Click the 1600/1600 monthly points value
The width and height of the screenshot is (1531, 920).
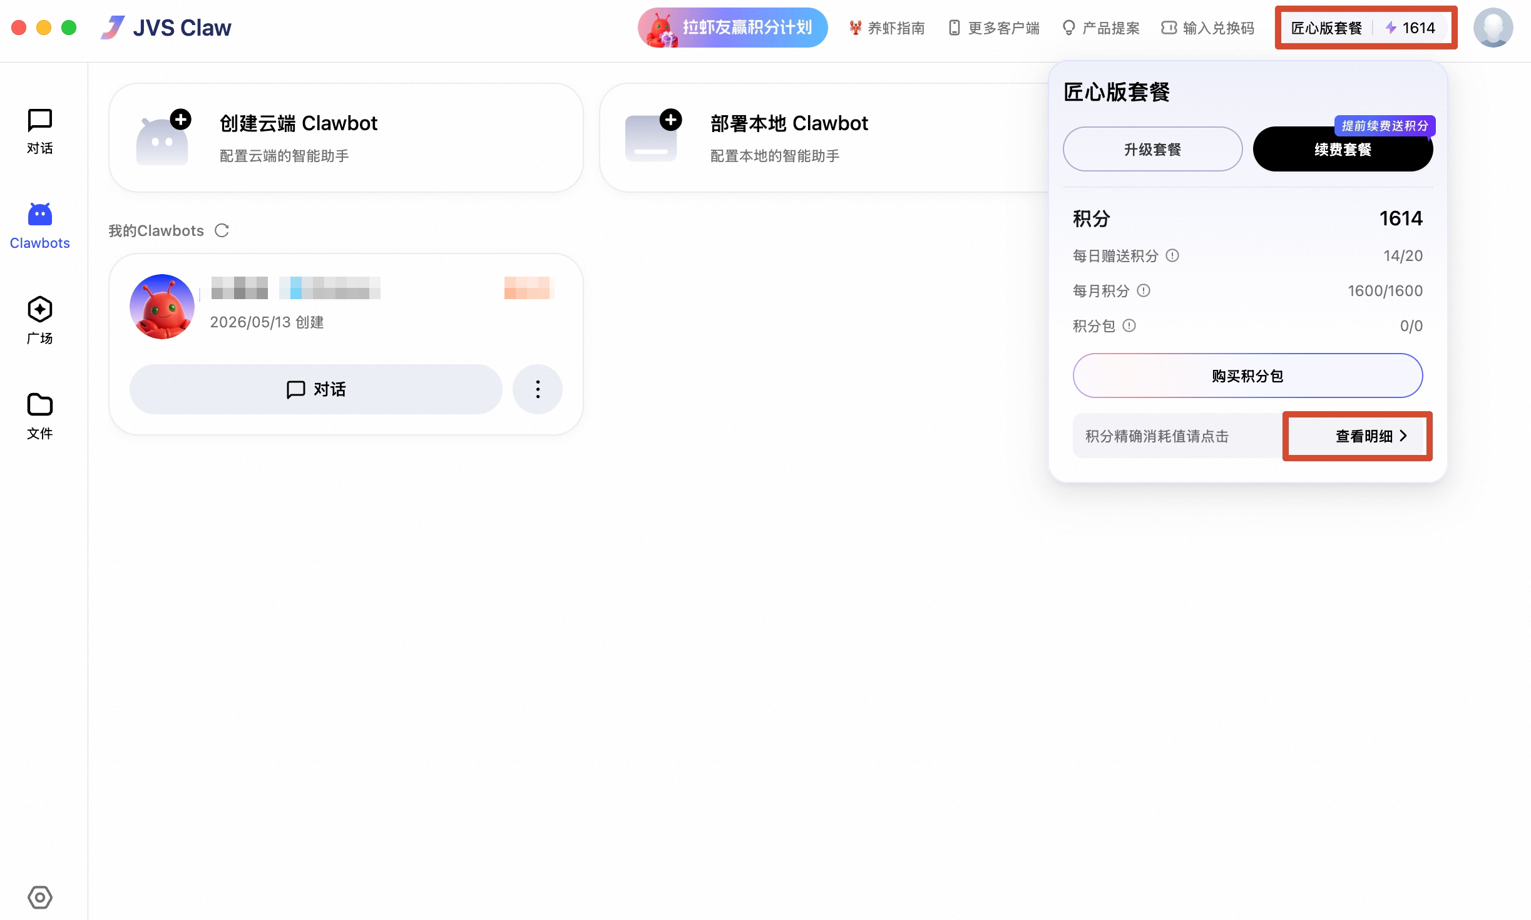click(x=1385, y=290)
